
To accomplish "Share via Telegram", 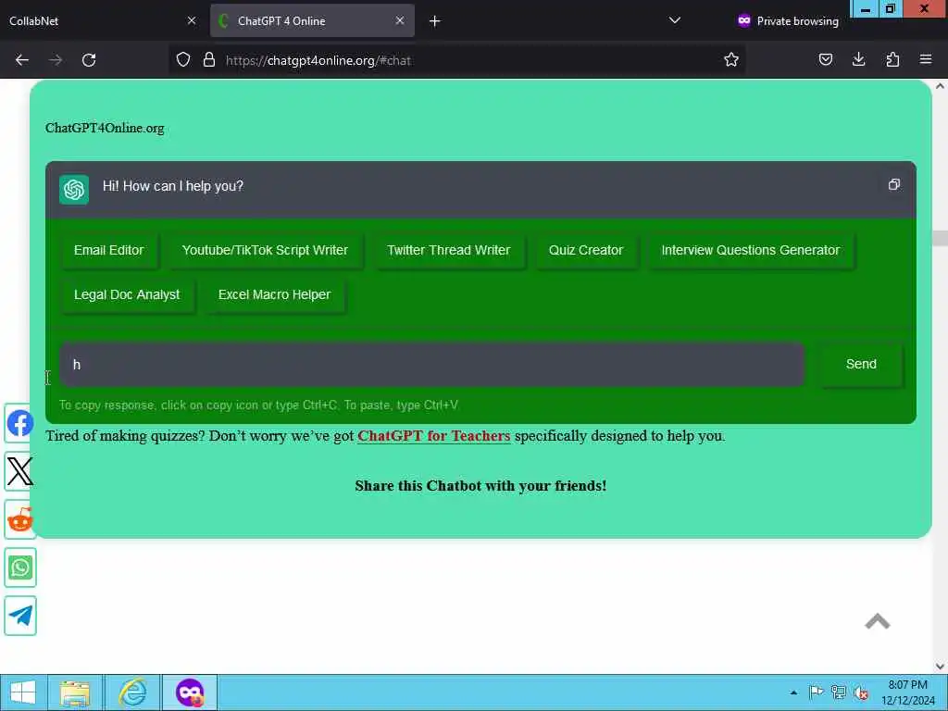I will pos(20,616).
